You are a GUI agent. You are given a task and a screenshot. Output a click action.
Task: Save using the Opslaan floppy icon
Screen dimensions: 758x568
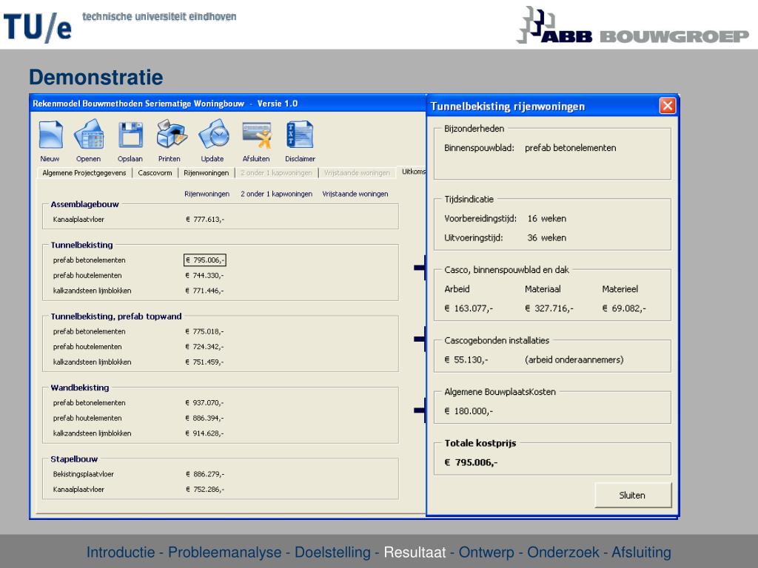pyautogui.click(x=130, y=136)
